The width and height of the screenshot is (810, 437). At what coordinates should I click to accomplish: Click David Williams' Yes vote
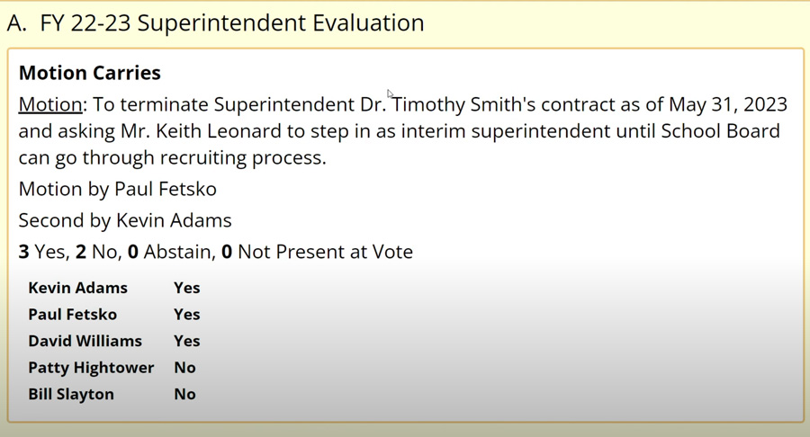click(187, 341)
